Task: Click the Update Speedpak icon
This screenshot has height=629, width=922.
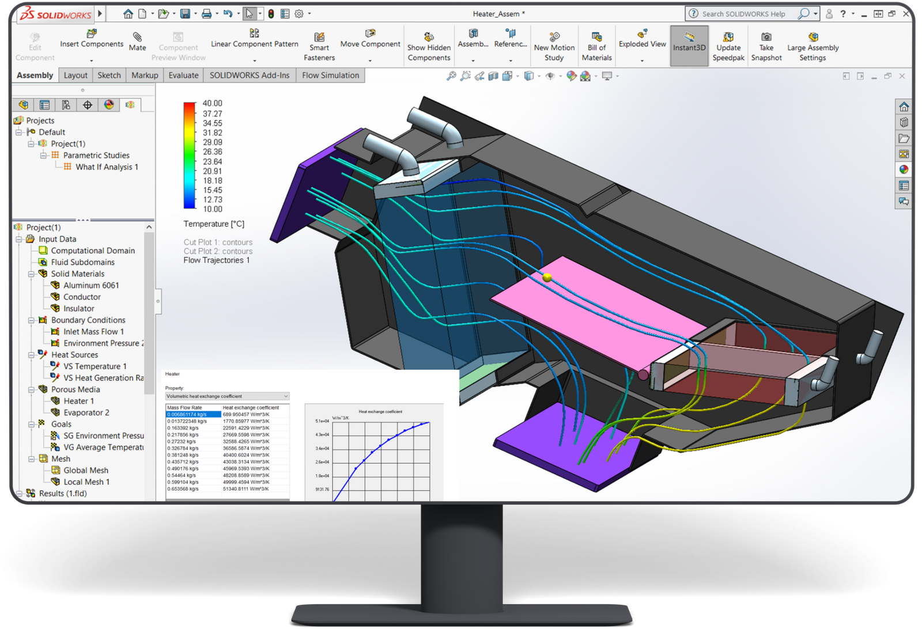Action: (x=728, y=37)
